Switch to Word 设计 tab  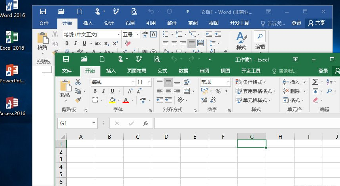[x=109, y=23]
